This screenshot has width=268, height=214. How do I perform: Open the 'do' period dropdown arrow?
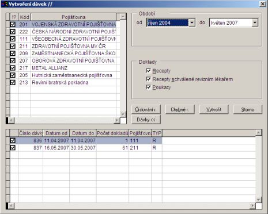click(255, 22)
